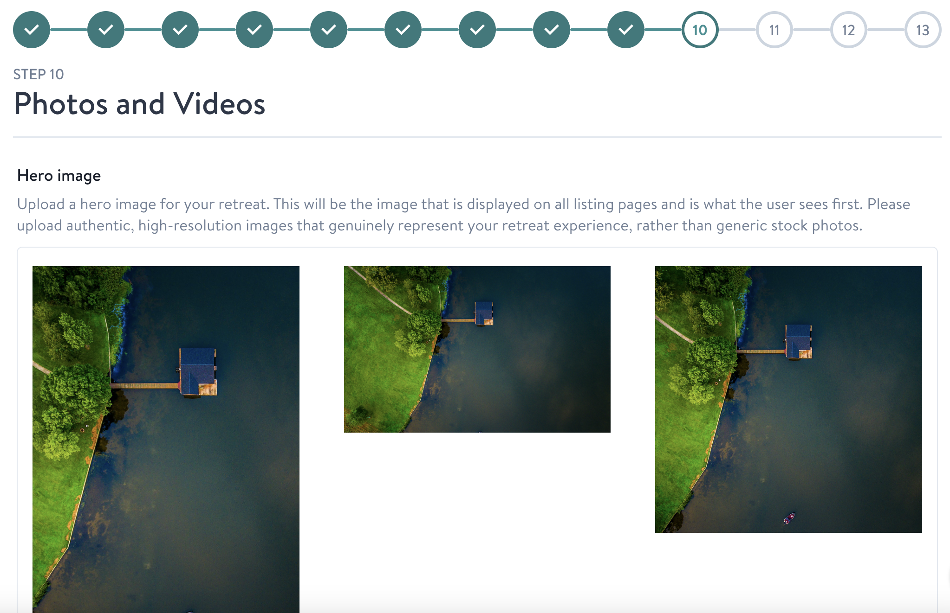The width and height of the screenshot is (950, 613).
Task: Click the second completed step checkmark
Action: click(x=106, y=30)
